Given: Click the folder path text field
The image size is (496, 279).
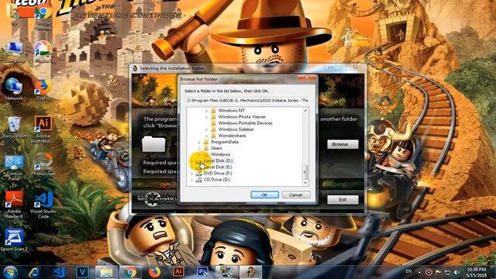Looking at the screenshot, I should coord(248,100).
